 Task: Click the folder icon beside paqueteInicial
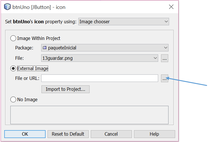click(44, 48)
